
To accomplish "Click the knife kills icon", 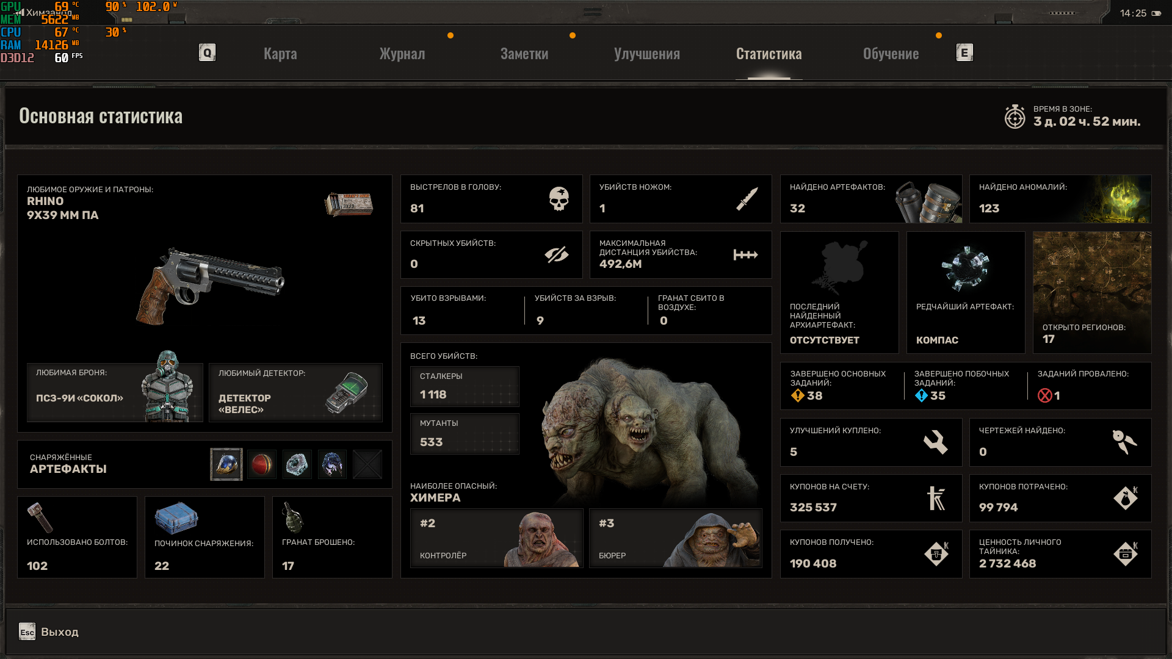I will click(x=747, y=199).
